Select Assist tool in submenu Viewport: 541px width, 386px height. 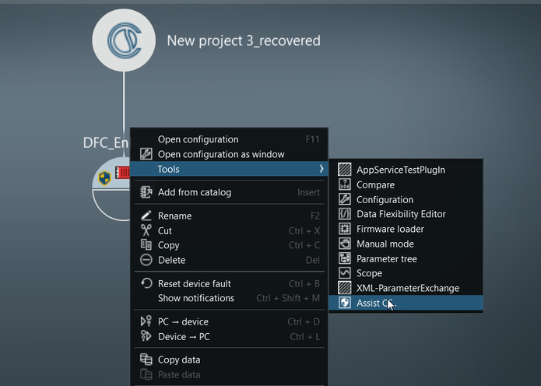click(x=376, y=303)
